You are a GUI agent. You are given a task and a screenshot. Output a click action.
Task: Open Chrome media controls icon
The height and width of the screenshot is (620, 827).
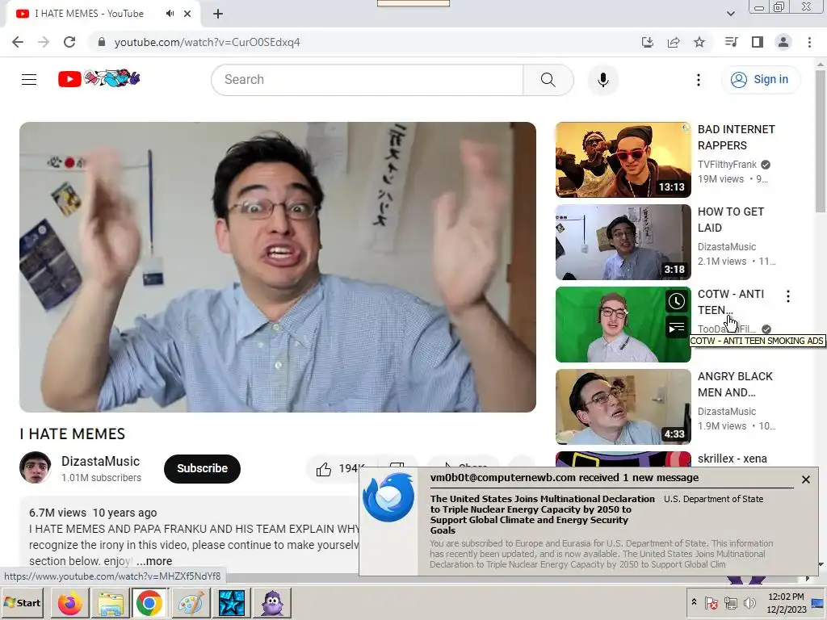731,42
